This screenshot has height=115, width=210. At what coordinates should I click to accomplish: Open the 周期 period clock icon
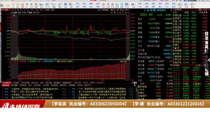(x=53, y=4)
